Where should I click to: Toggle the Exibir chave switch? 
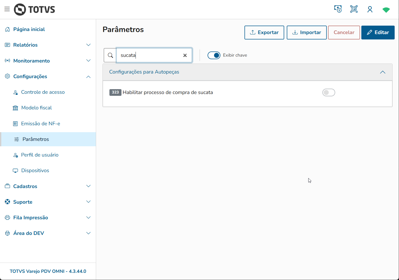[x=214, y=55]
